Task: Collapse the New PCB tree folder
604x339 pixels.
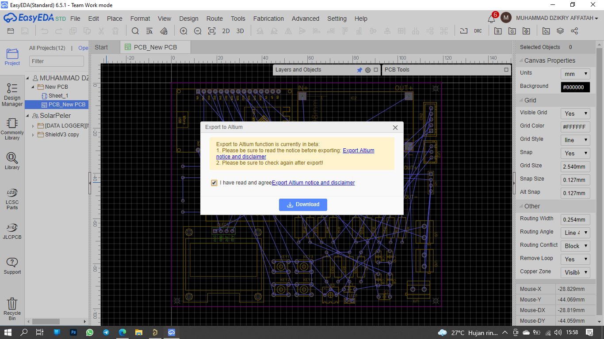Action: [x=33, y=87]
